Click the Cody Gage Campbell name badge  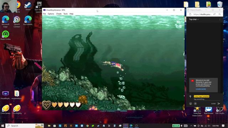tap(201, 96)
